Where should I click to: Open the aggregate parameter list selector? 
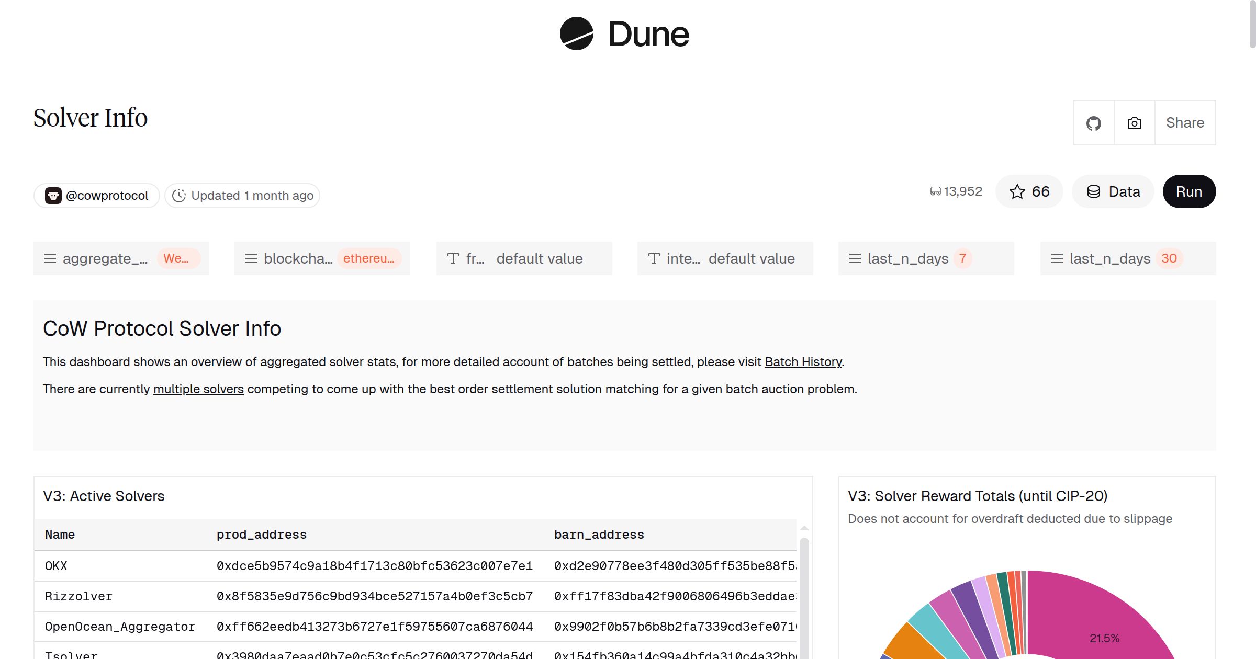pos(121,258)
